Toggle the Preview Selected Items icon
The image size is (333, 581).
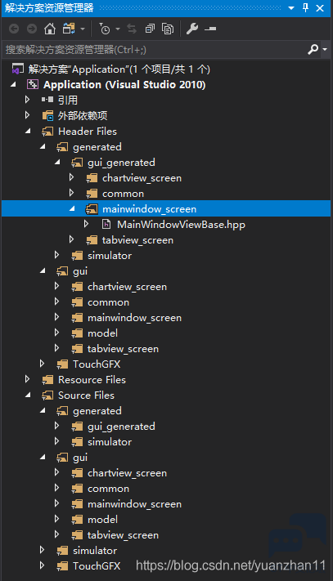[x=210, y=29]
